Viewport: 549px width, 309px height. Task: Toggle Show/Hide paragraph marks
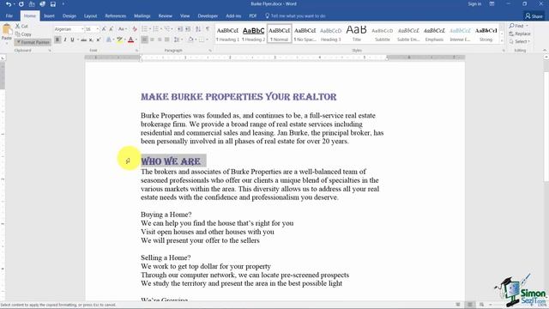[x=208, y=29]
